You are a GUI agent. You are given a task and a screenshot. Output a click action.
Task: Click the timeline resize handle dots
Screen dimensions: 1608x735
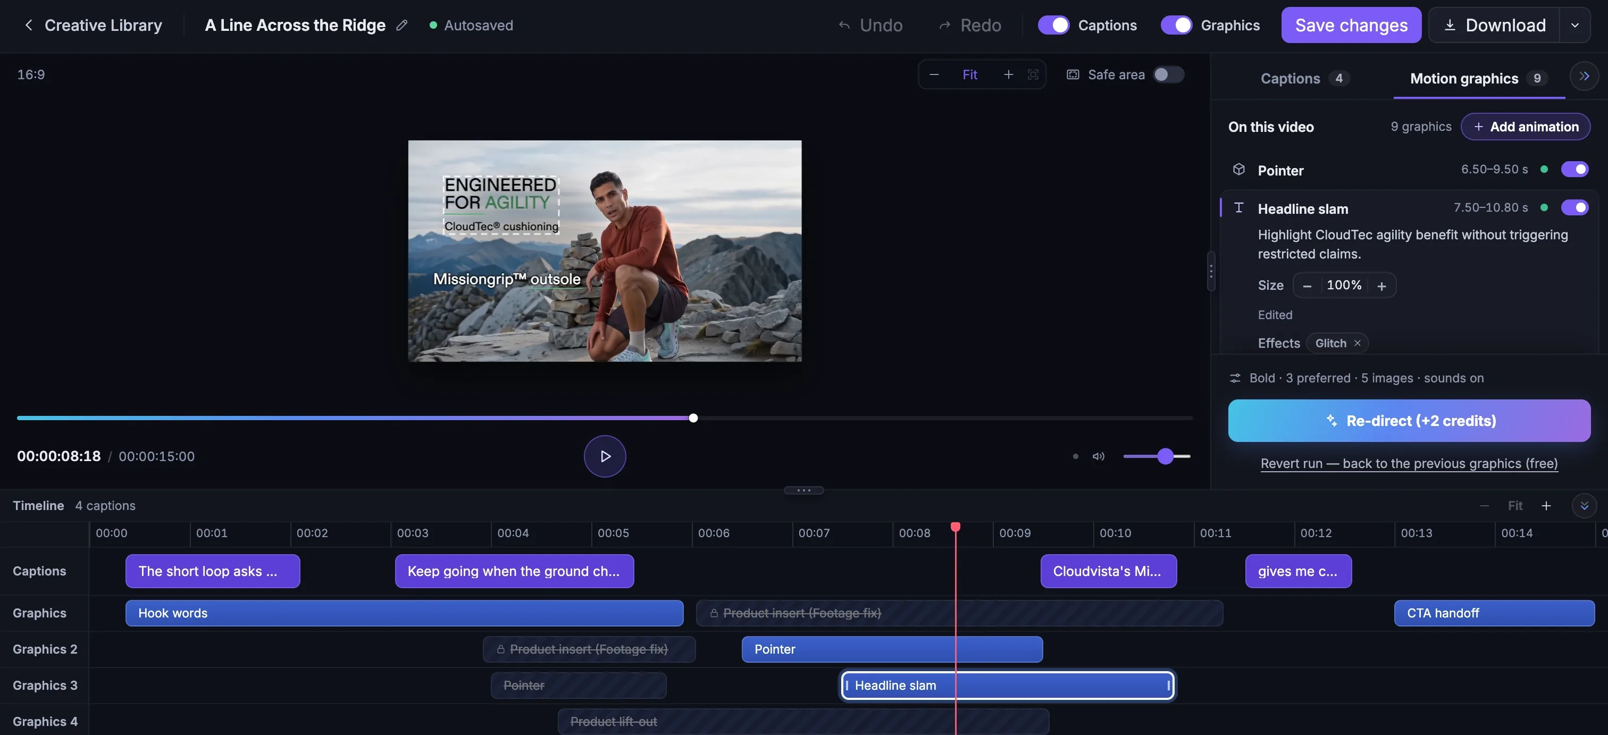click(803, 490)
